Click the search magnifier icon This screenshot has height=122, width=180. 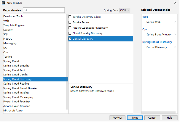[x=26, y=10]
